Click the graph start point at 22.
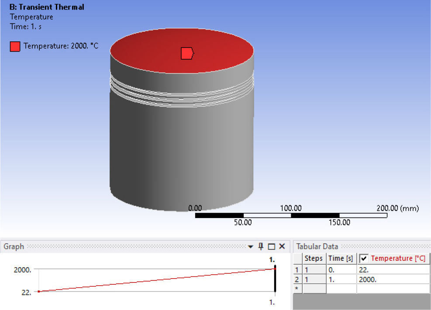 tap(39, 291)
